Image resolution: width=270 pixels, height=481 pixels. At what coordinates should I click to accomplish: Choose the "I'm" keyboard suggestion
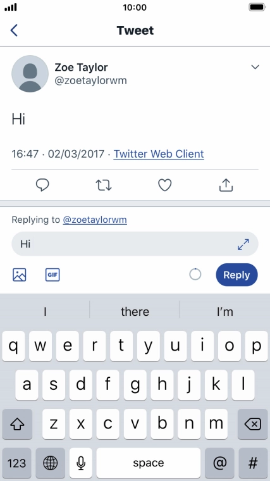[224, 311]
